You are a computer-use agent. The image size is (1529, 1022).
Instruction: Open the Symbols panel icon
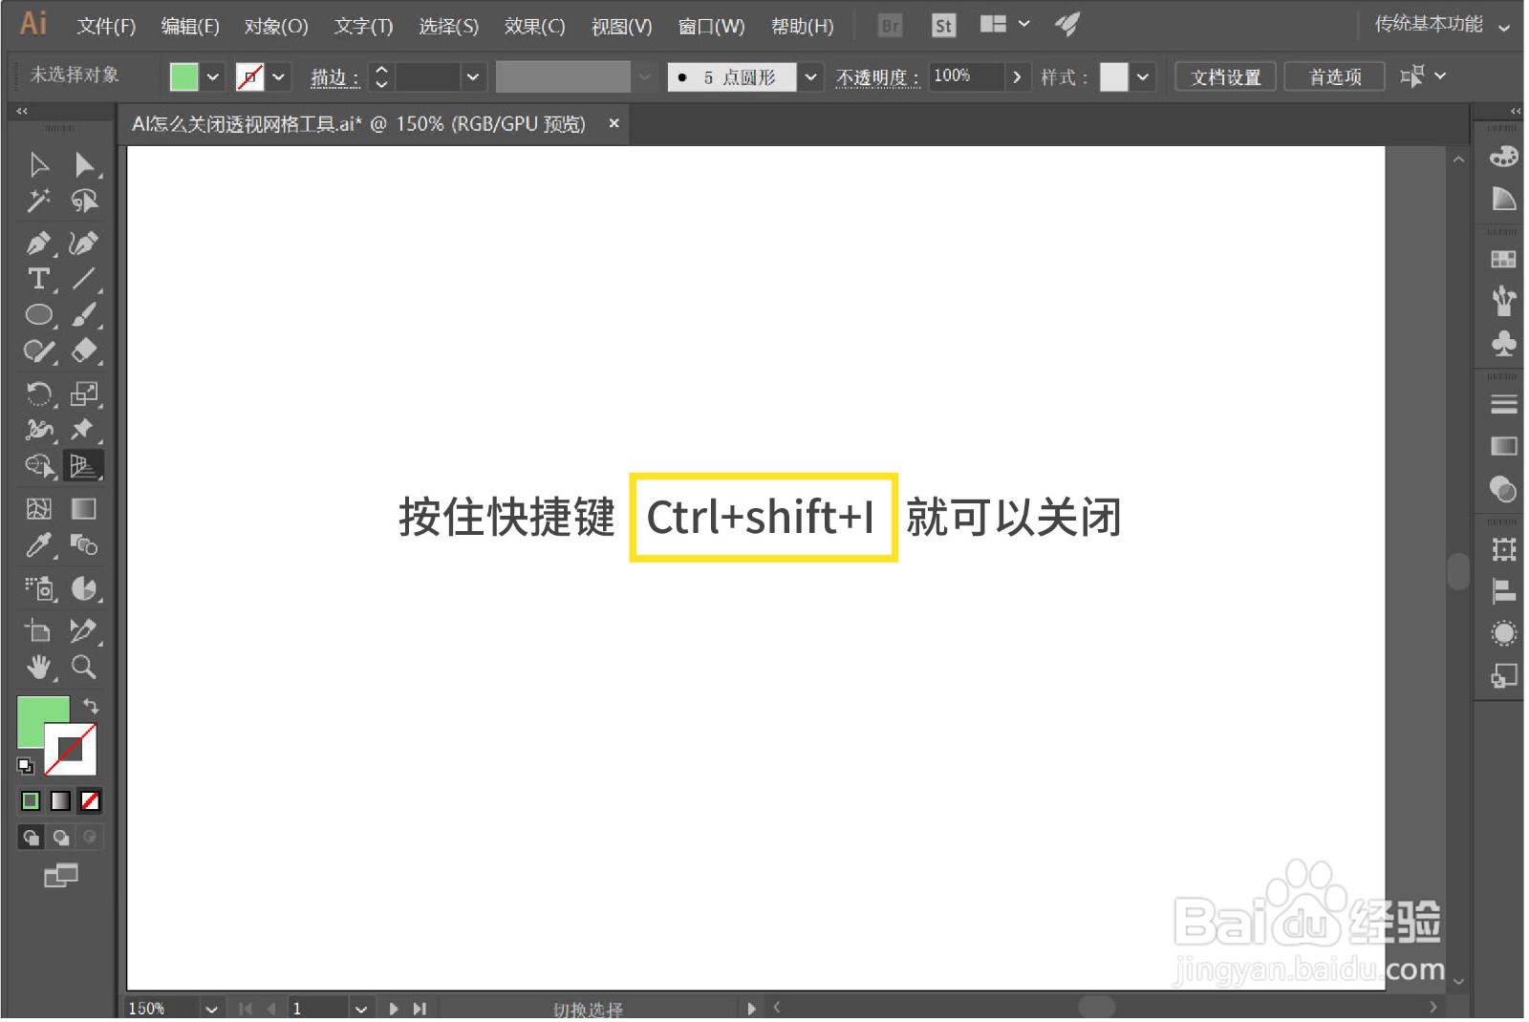1503,344
